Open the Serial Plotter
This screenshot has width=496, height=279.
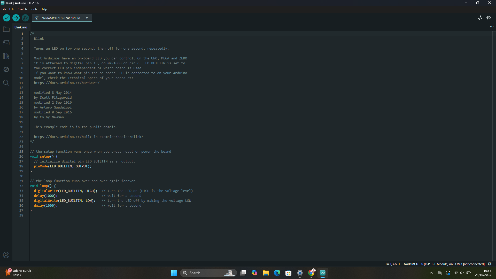tap(480, 18)
